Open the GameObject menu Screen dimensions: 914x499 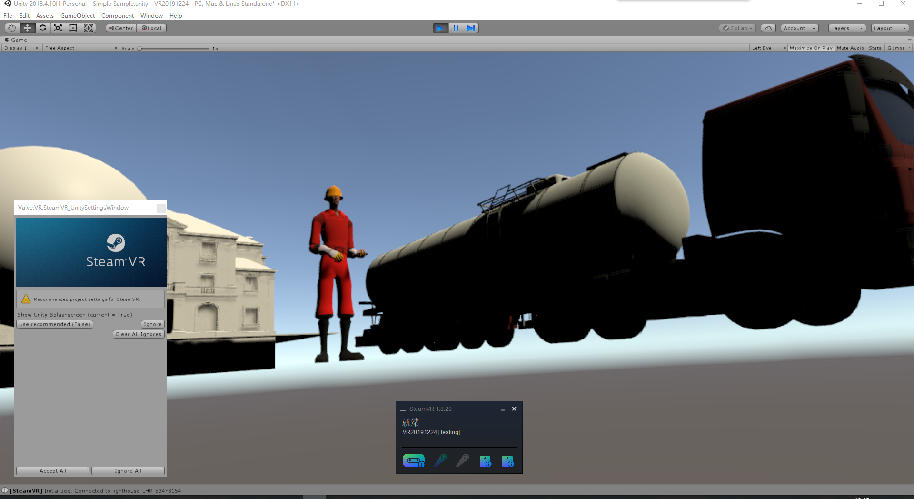point(78,16)
